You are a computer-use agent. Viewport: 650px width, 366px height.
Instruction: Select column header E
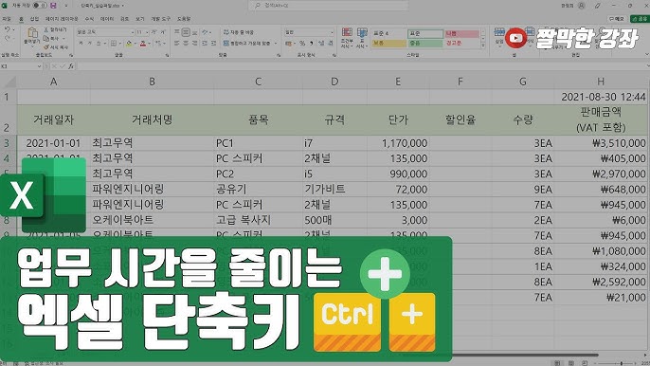(x=398, y=82)
